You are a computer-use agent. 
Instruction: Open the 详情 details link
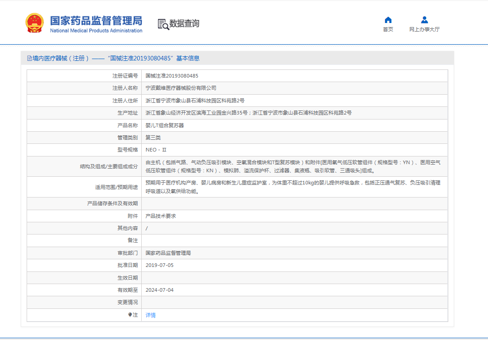point(150,315)
